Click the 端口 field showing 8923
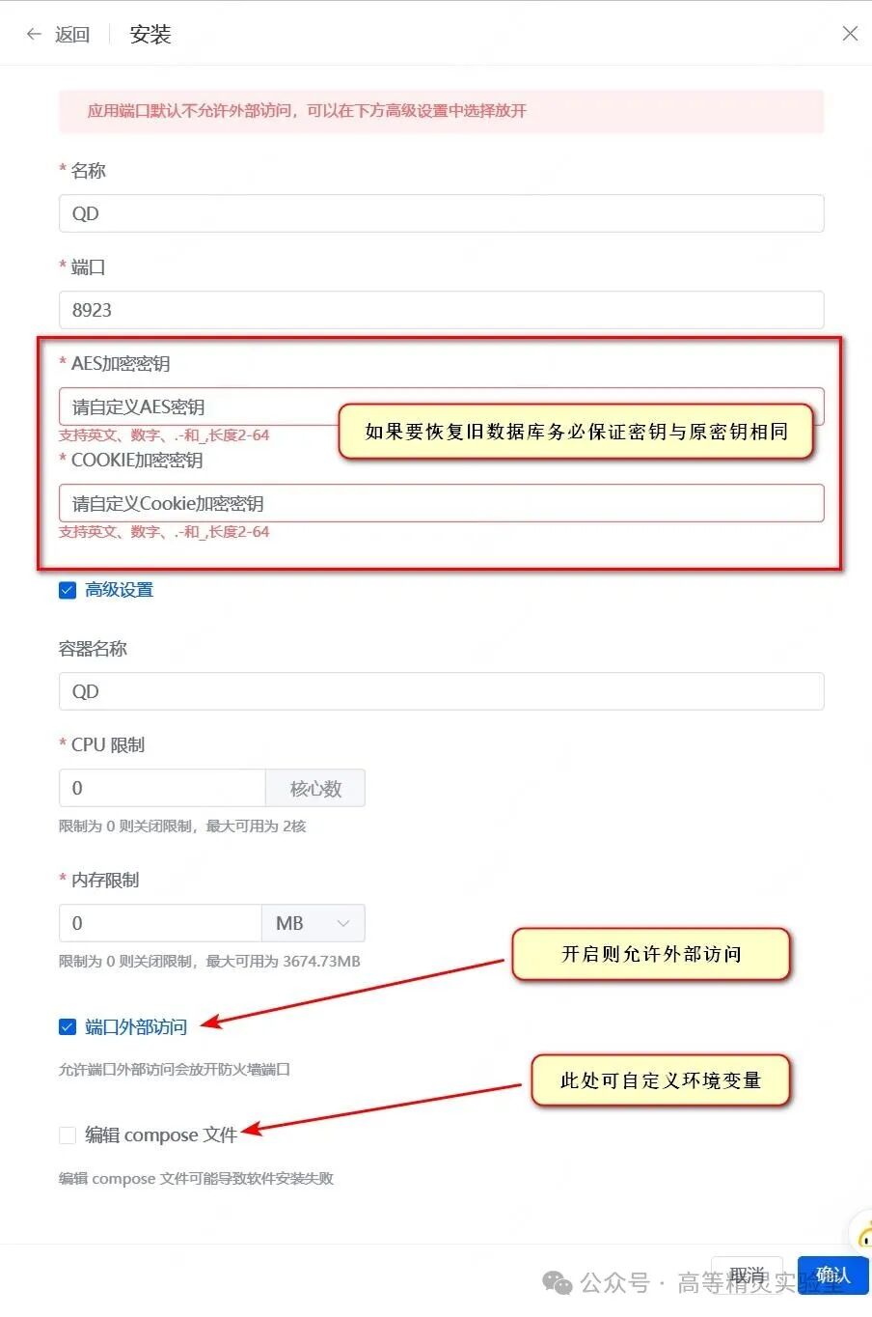Image resolution: width=872 pixels, height=1317 pixels. point(442,310)
